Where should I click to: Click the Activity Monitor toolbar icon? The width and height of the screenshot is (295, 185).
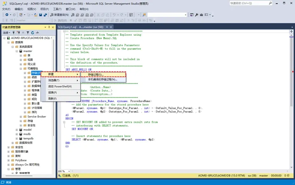(x=131, y=15)
